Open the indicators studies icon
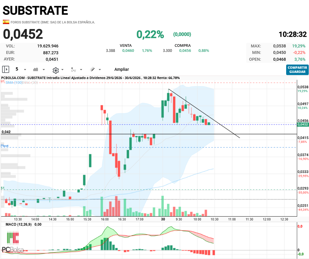This screenshot has height=259, width=309. tap(73, 70)
